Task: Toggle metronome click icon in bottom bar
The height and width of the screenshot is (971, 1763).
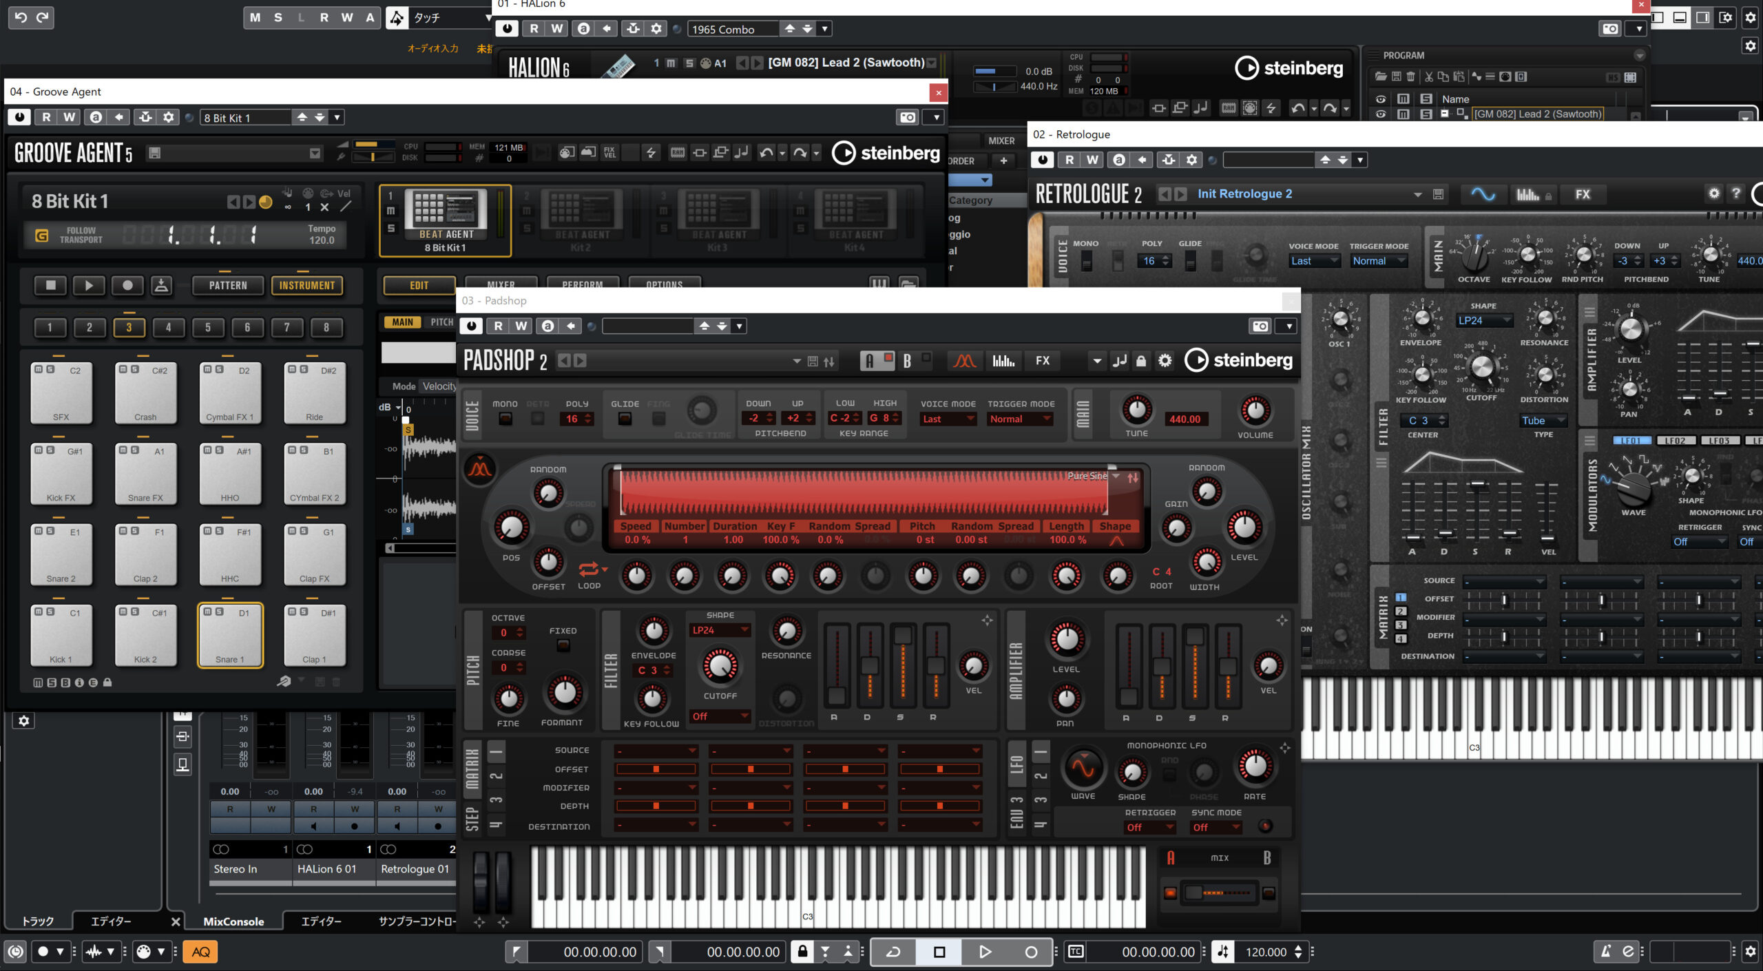Action: [x=1605, y=952]
